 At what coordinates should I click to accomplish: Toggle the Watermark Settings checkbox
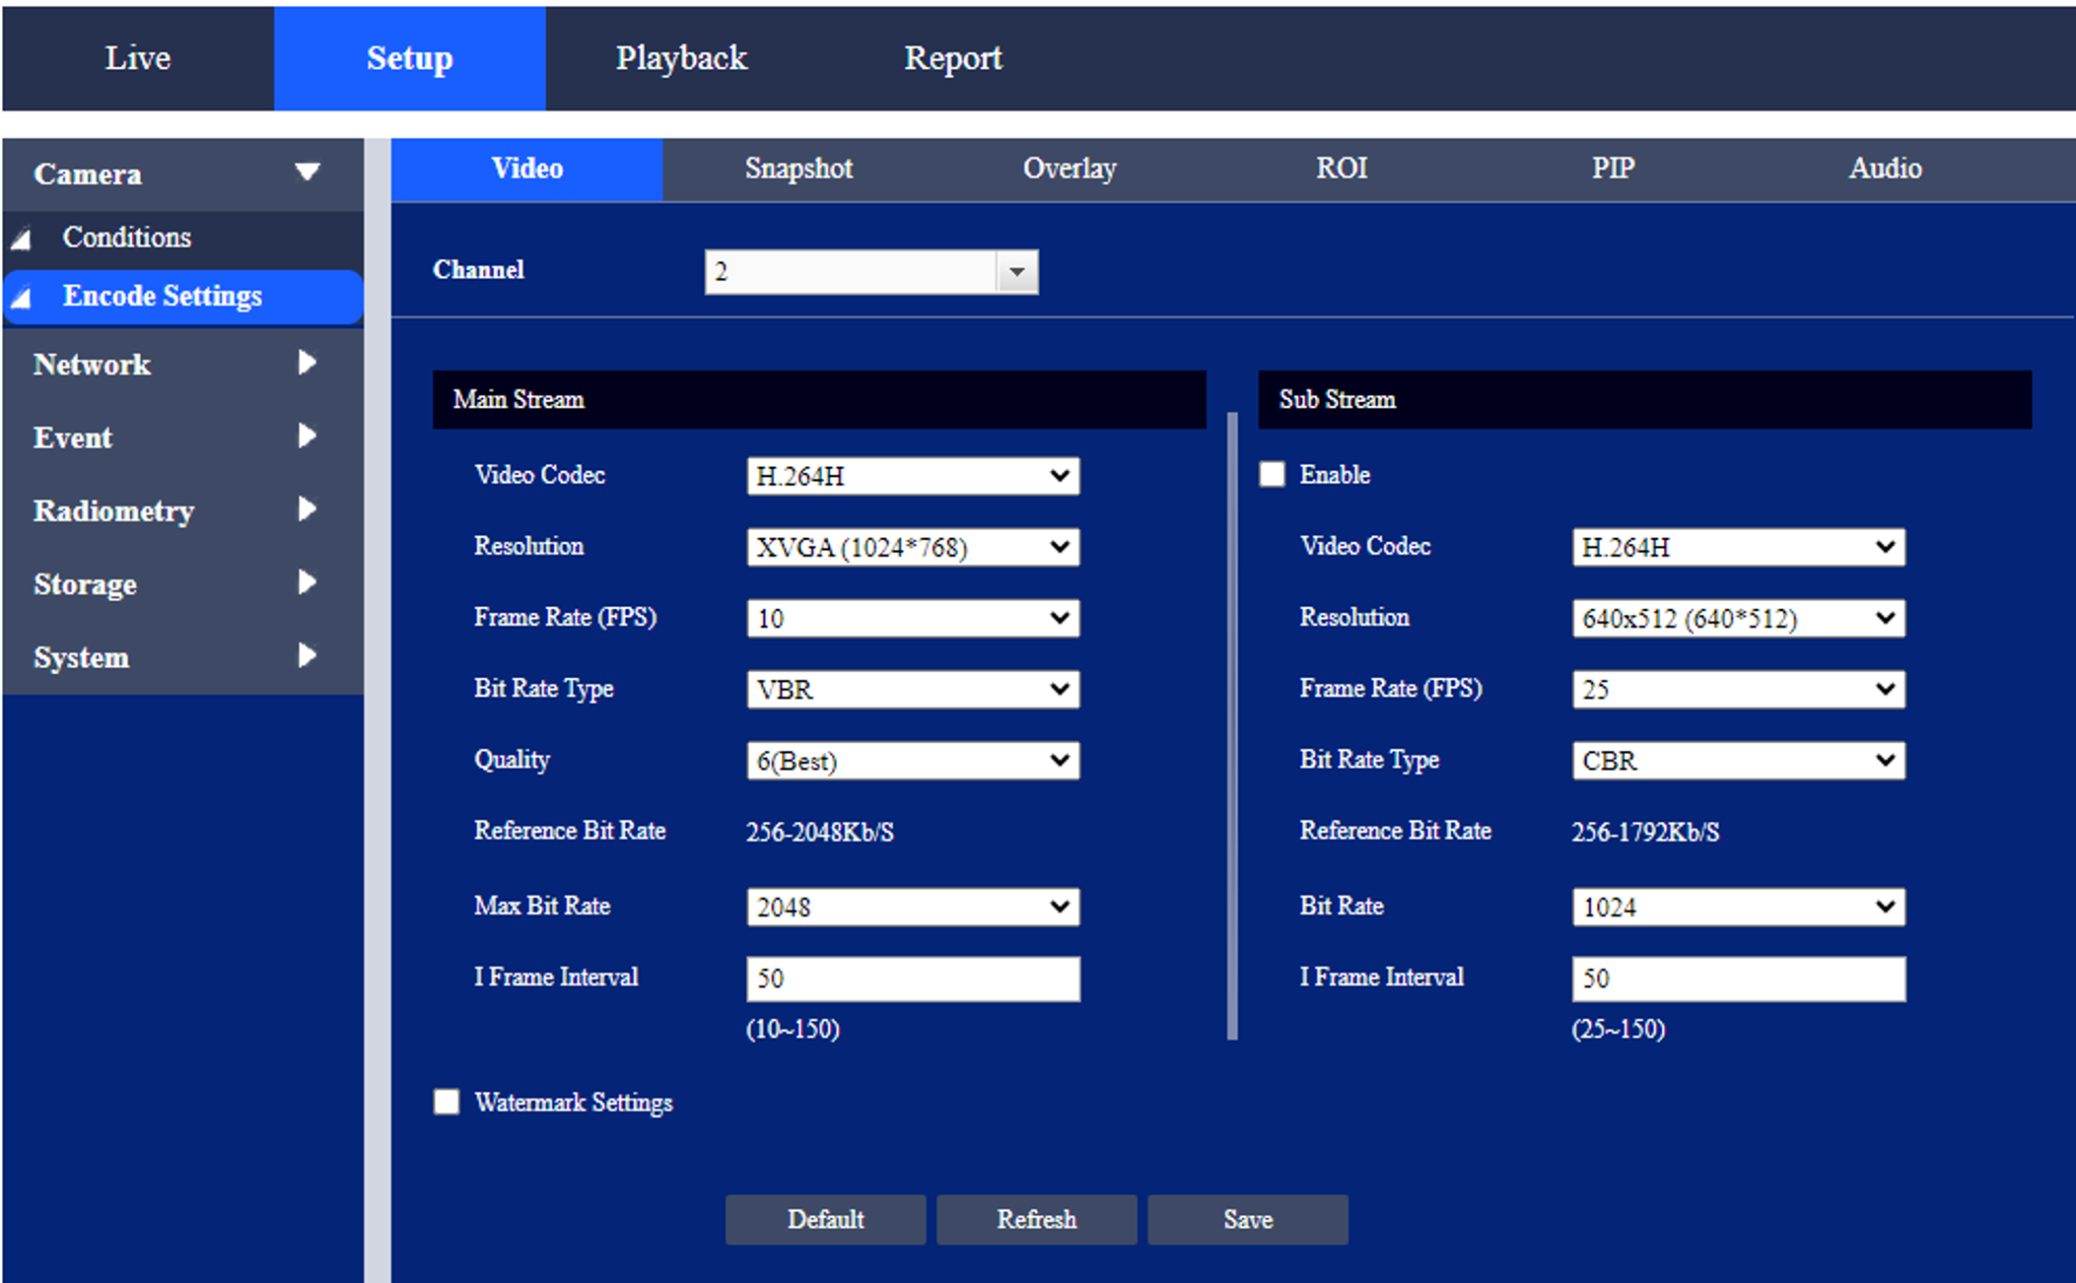447,1102
